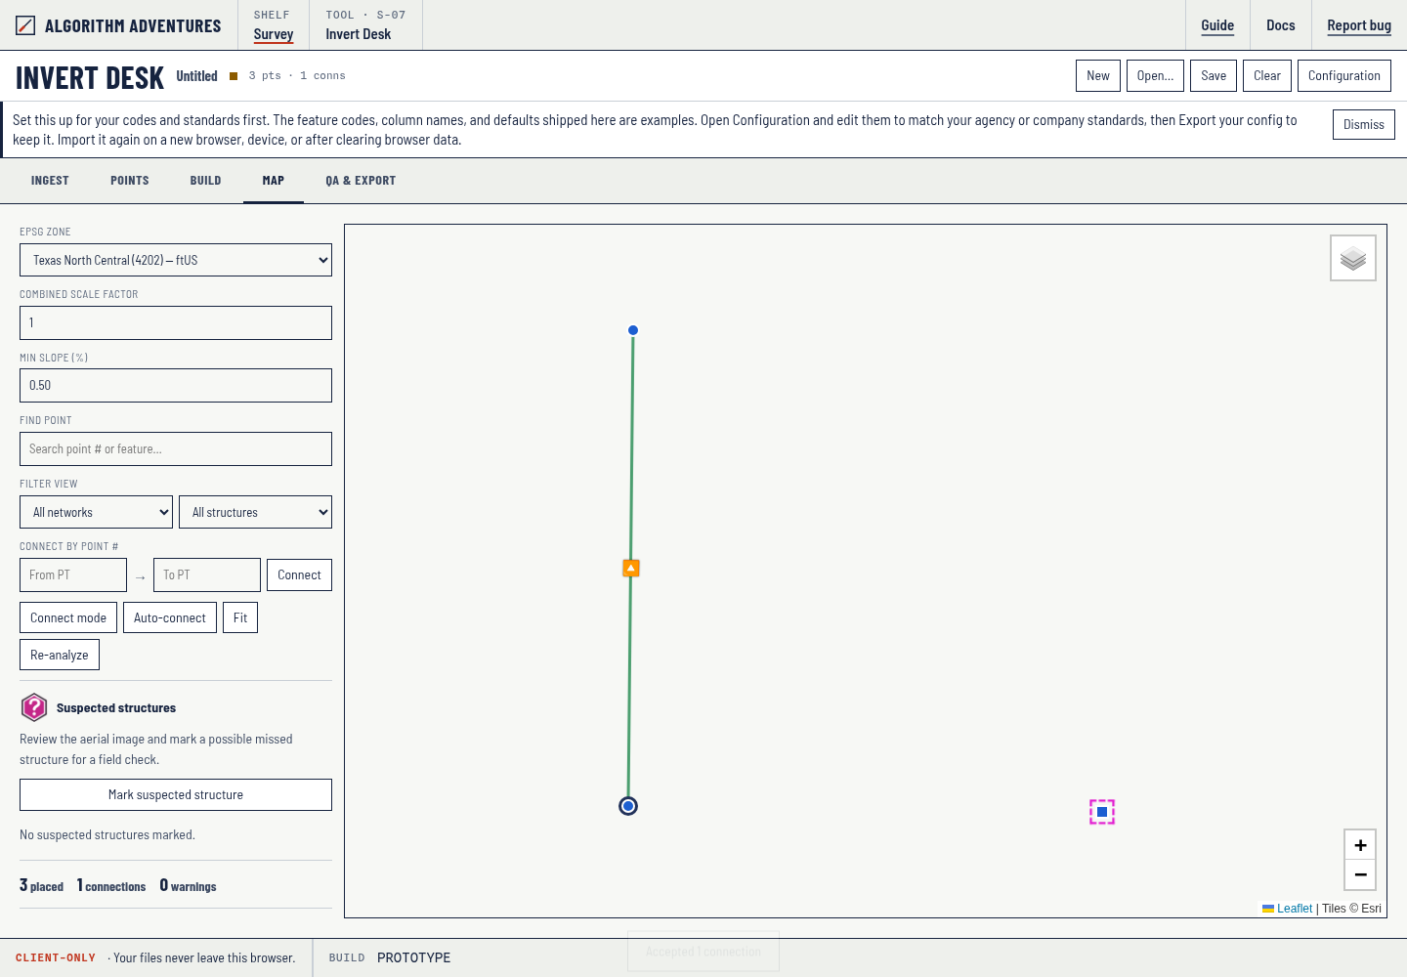The image size is (1407, 977).
Task: Click the Find Point search field
Action: tap(176, 448)
